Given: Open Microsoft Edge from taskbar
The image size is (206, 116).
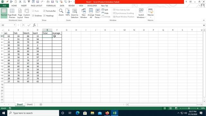Looking at the screenshot, I should (78, 113).
